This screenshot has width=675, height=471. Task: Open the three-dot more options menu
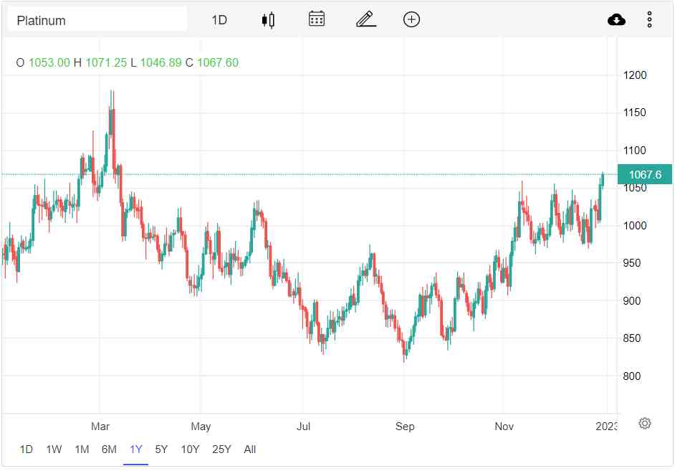650,20
